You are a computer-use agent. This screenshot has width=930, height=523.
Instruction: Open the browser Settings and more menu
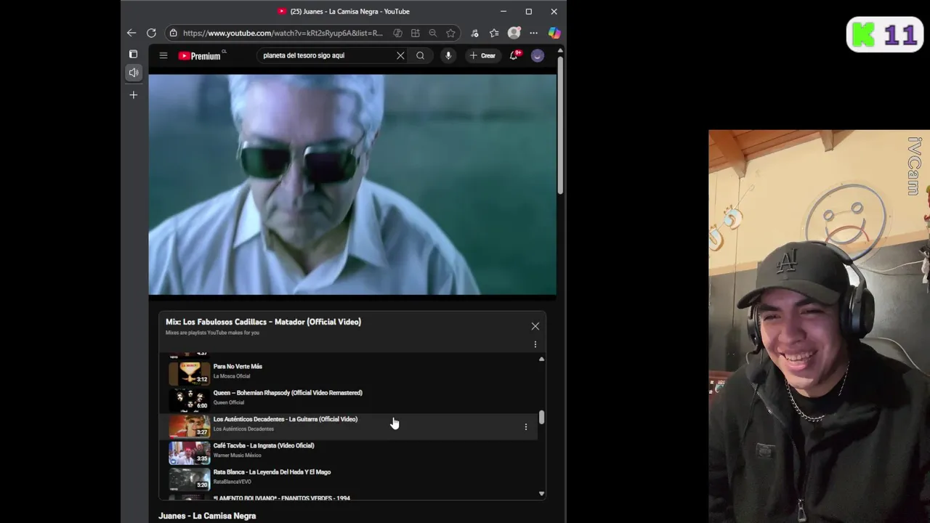pyautogui.click(x=534, y=33)
